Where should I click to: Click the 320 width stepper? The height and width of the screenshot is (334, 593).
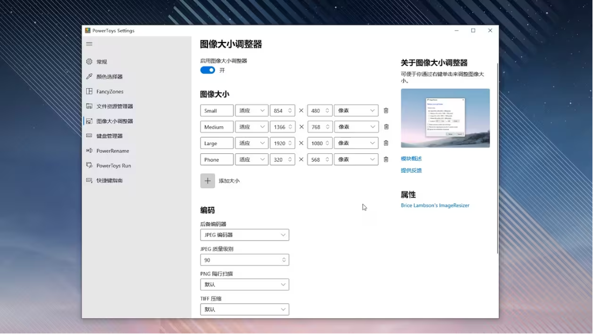[290, 159]
